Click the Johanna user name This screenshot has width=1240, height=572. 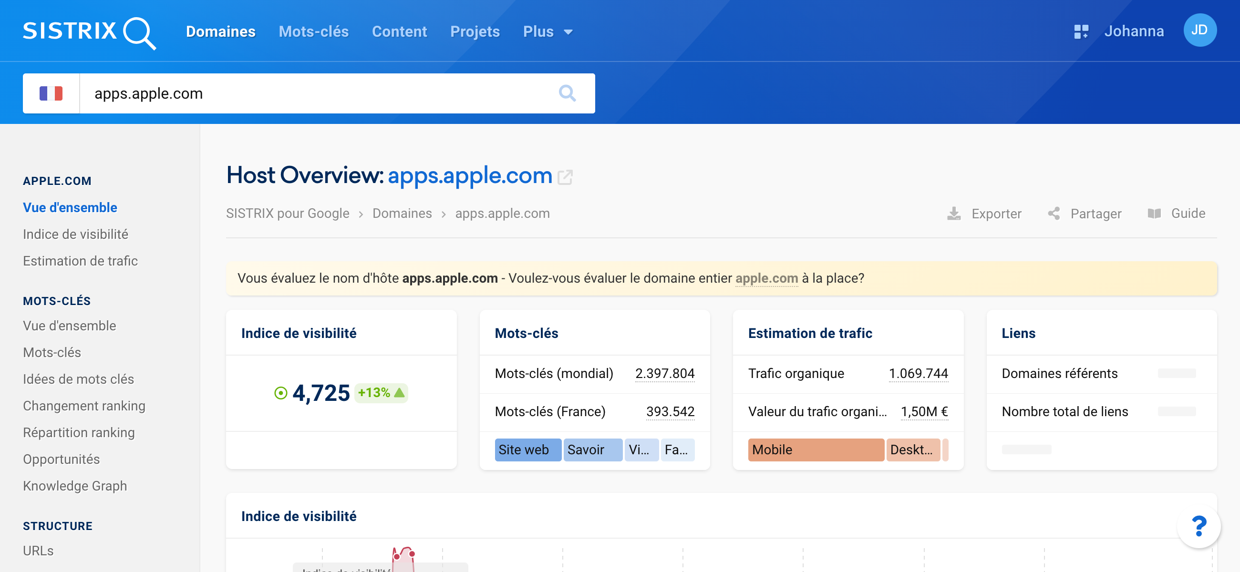point(1134,31)
